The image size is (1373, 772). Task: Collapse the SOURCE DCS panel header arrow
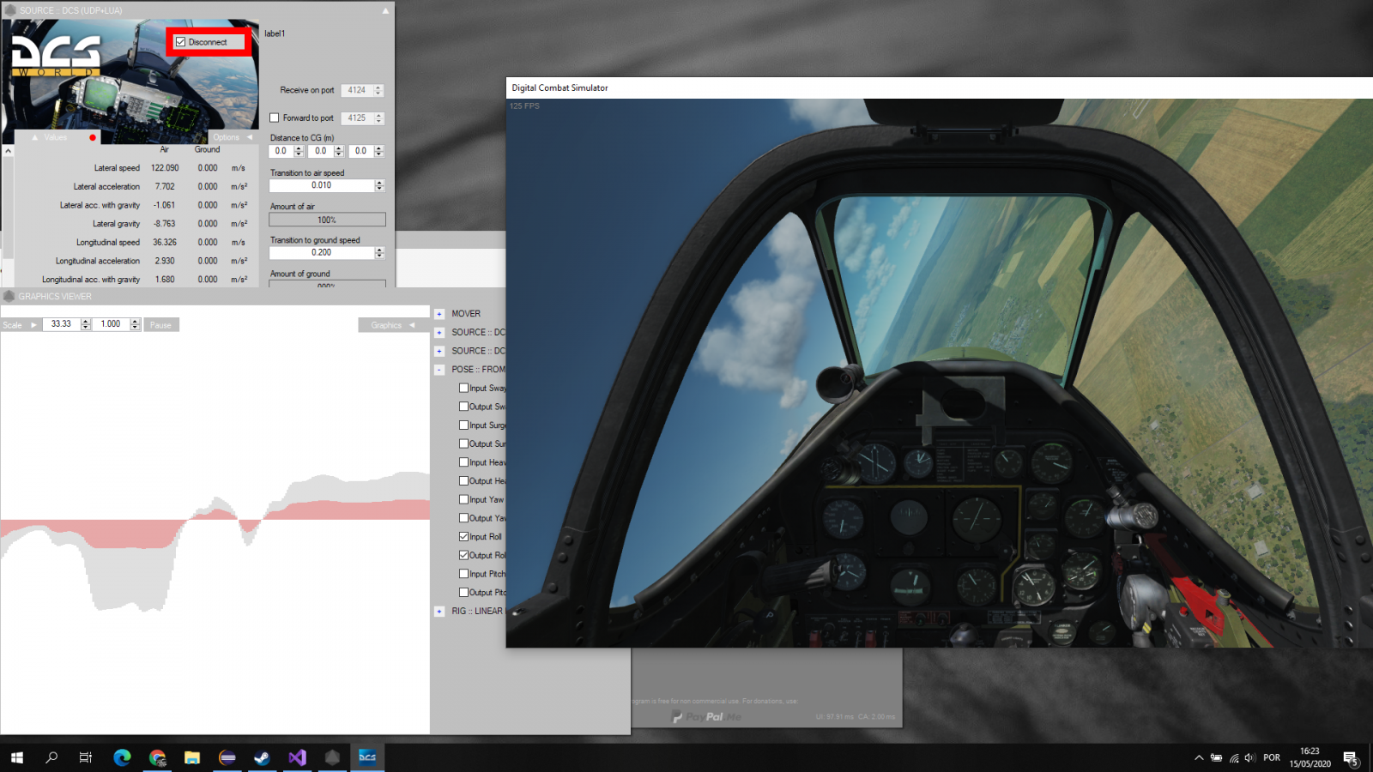click(x=385, y=10)
